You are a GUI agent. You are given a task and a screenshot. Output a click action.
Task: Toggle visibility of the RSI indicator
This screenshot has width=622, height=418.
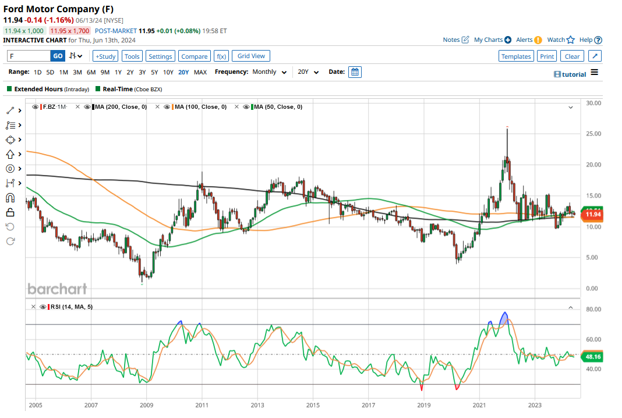43,307
